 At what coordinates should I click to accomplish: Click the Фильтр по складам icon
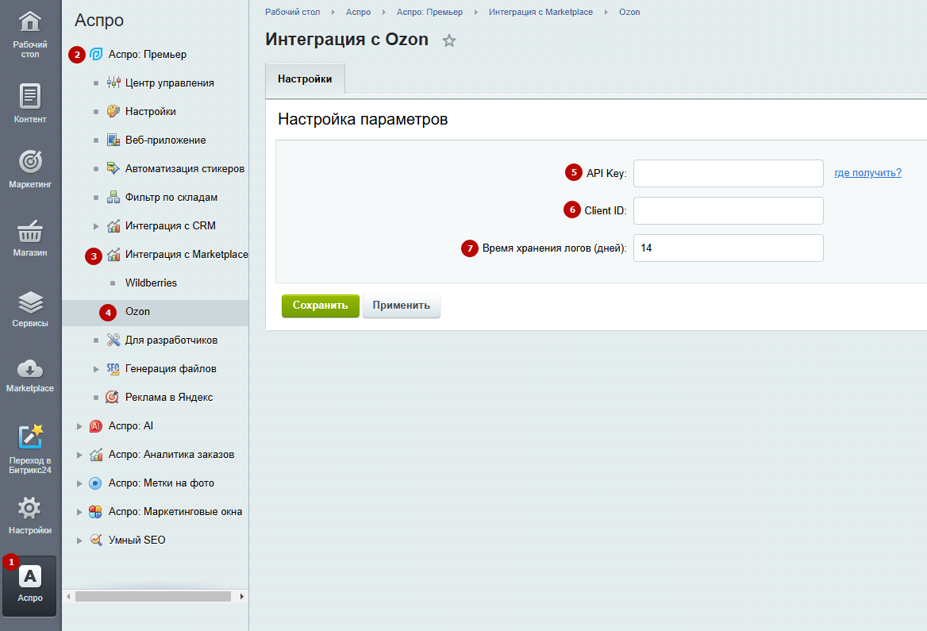tap(113, 197)
